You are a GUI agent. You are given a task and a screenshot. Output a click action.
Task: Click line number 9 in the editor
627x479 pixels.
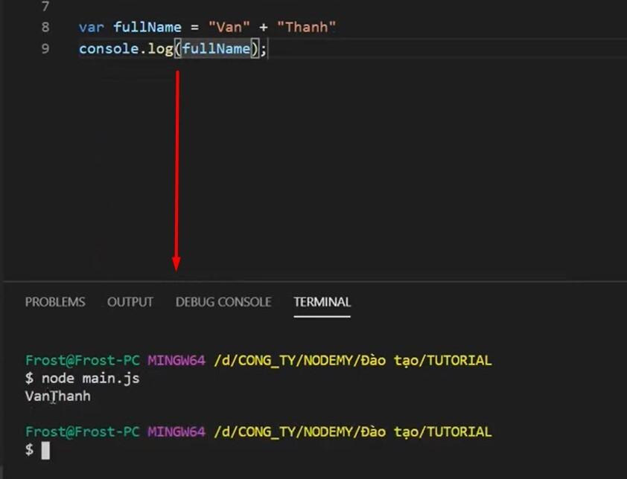click(44, 48)
